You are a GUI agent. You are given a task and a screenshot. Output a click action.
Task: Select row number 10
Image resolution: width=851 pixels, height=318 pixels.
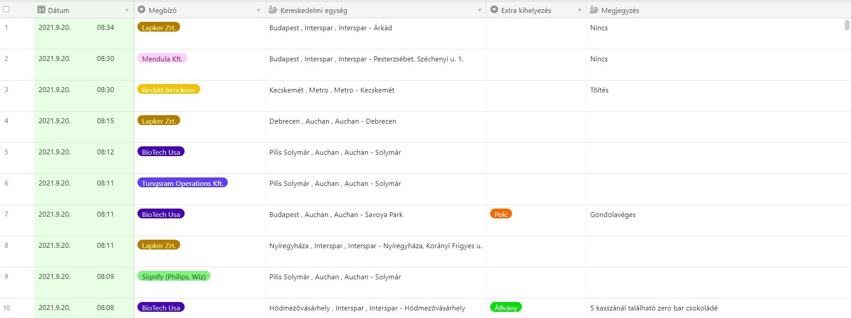(x=7, y=308)
